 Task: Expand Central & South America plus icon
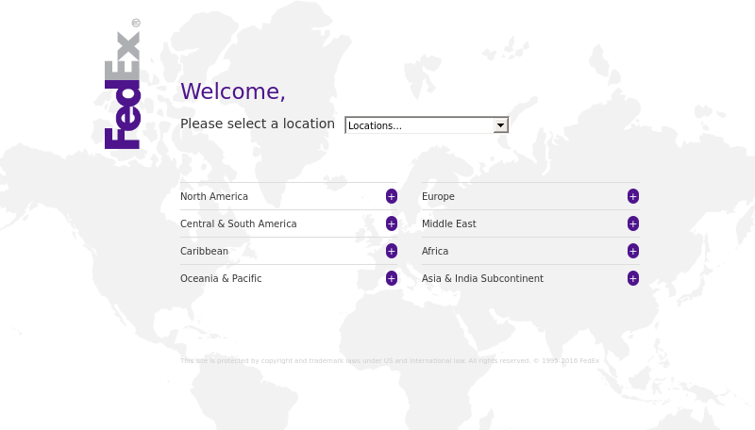tap(392, 223)
